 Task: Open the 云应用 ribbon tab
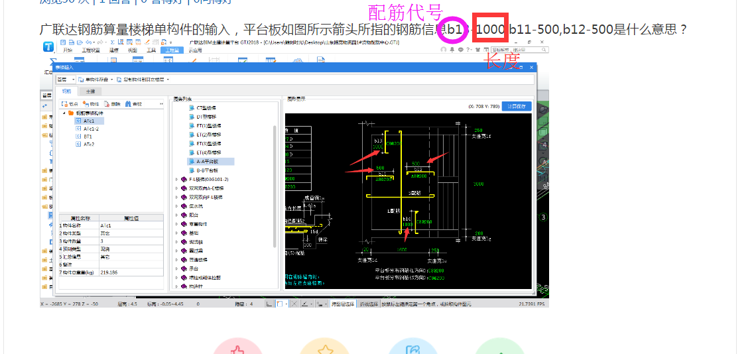[195, 50]
